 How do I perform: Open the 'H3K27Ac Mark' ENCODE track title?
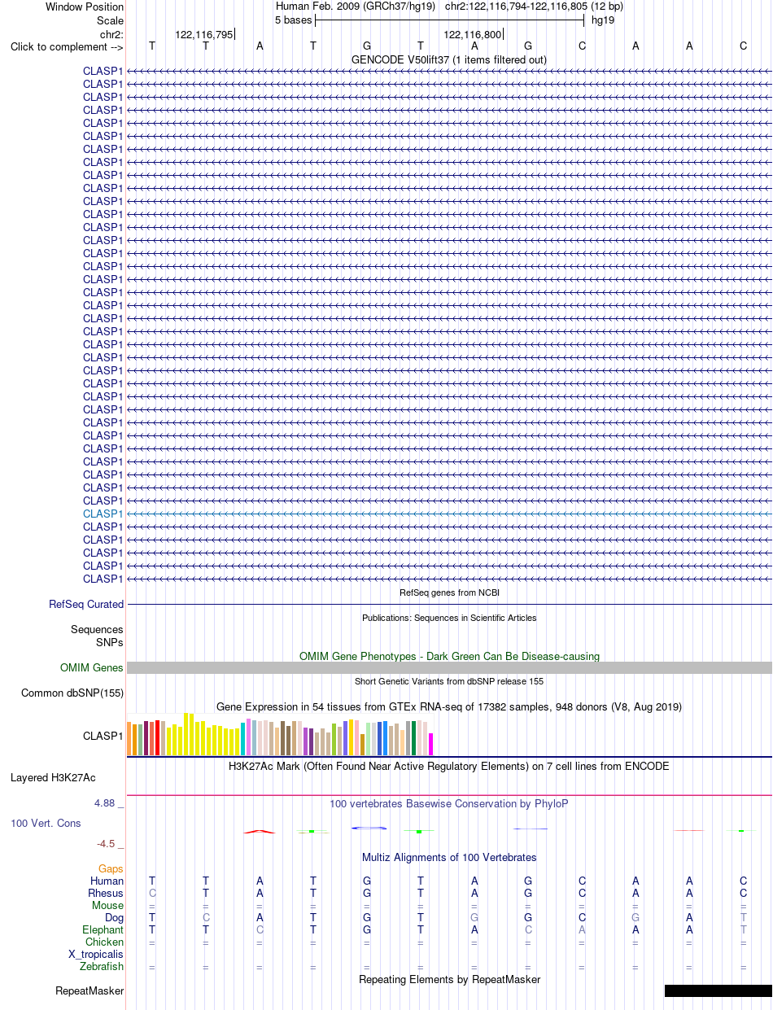pyautogui.click(x=449, y=766)
